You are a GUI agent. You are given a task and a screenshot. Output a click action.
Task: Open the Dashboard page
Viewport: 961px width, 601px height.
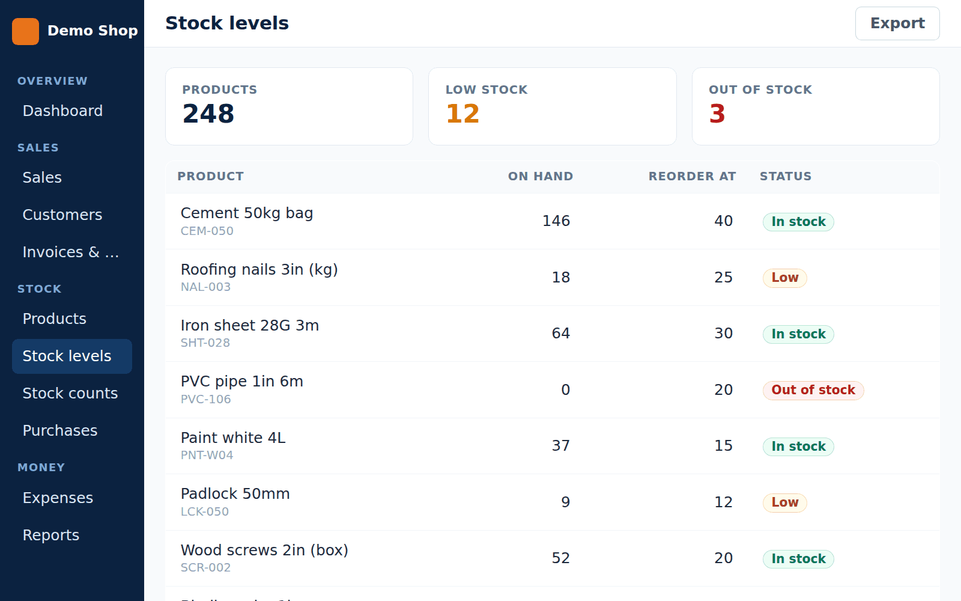72,111
